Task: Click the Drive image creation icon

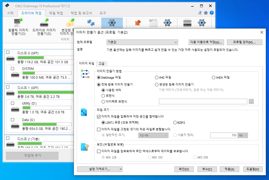Action: [x=44, y=23]
